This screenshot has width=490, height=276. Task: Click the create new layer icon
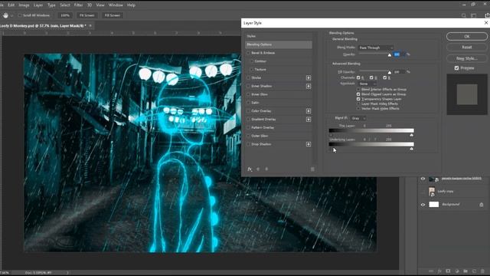pos(474,271)
